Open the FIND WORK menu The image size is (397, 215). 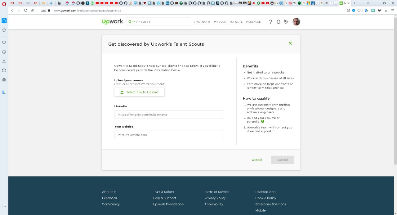click(x=202, y=22)
